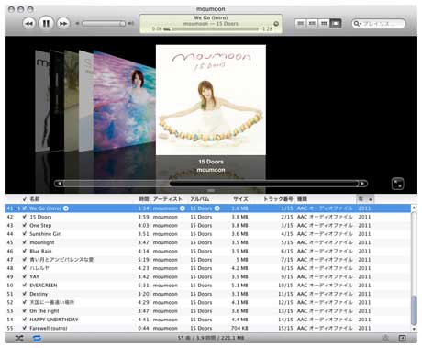Click arrow icon beside moumoon in selected row
422x348 pixels.
click(183, 208)
